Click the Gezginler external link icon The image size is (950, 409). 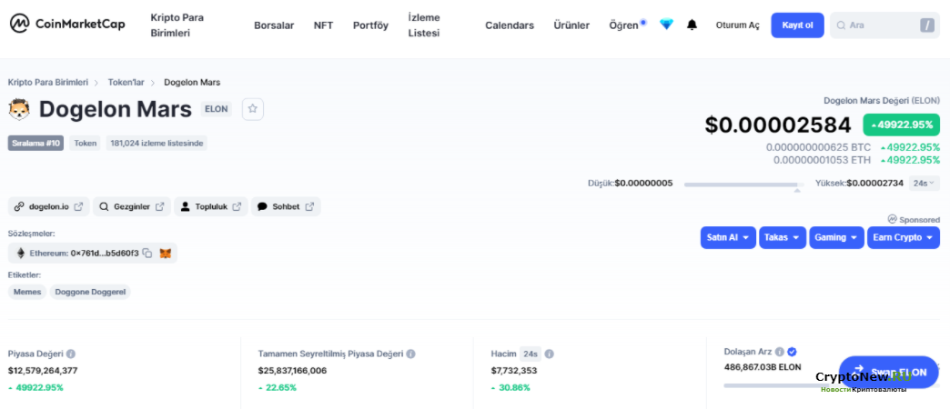click(159, 206)
